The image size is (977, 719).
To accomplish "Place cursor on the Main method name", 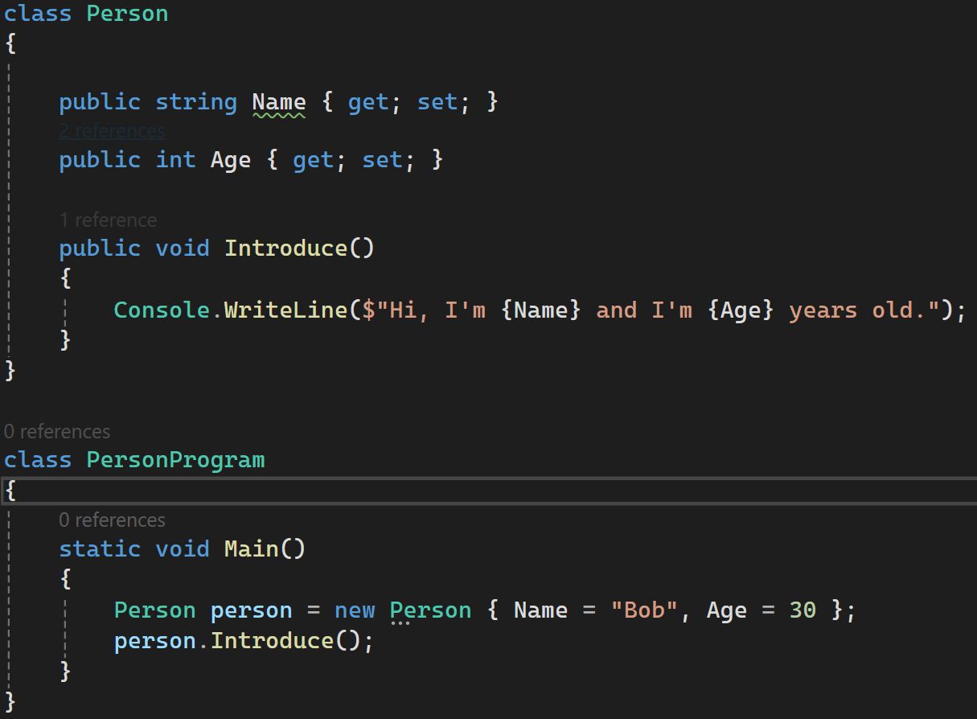I will 251,548.
